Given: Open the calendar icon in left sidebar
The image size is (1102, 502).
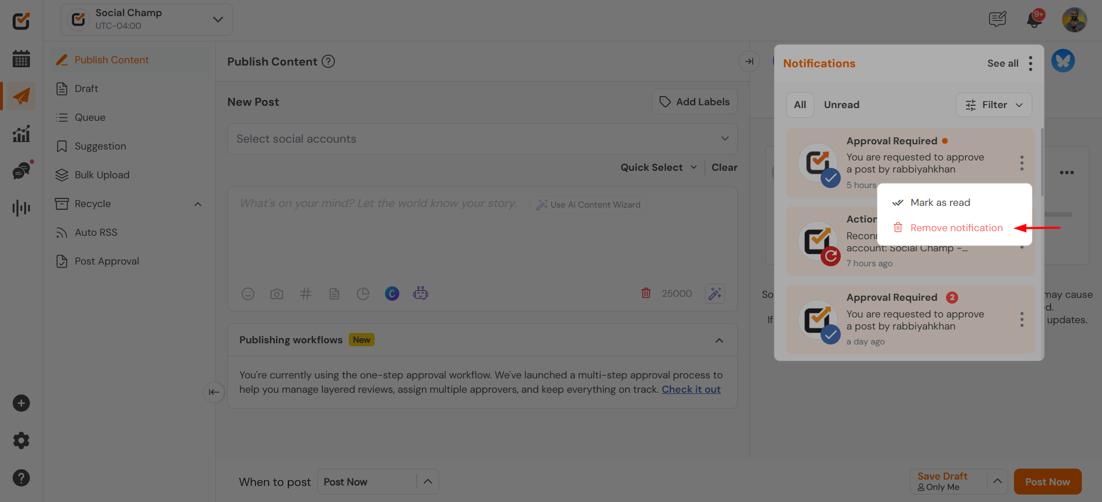Looking at the screenshot, I should 21,59.
